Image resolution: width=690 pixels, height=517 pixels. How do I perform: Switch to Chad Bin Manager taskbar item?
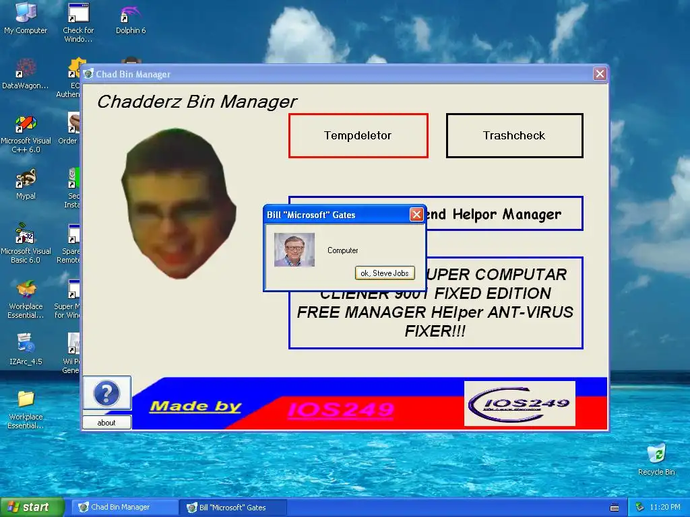click(x=125, y=507)
